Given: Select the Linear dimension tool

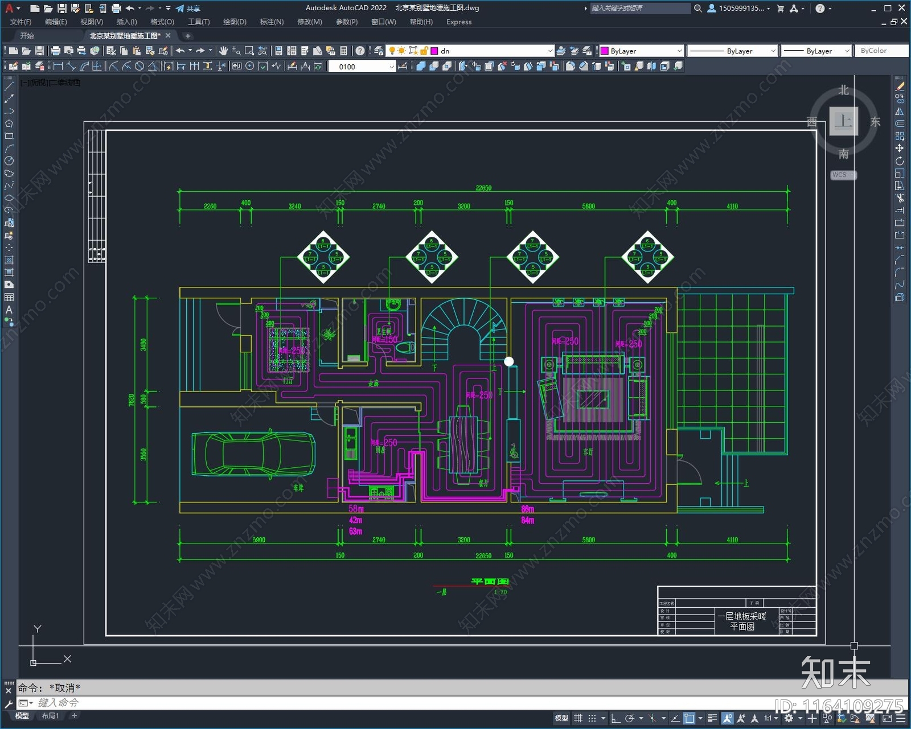Looking at the screenshot, I should (58, 66).
